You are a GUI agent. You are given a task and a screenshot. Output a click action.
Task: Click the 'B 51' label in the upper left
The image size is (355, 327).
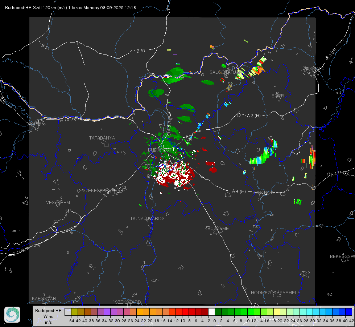click(45, 47)
